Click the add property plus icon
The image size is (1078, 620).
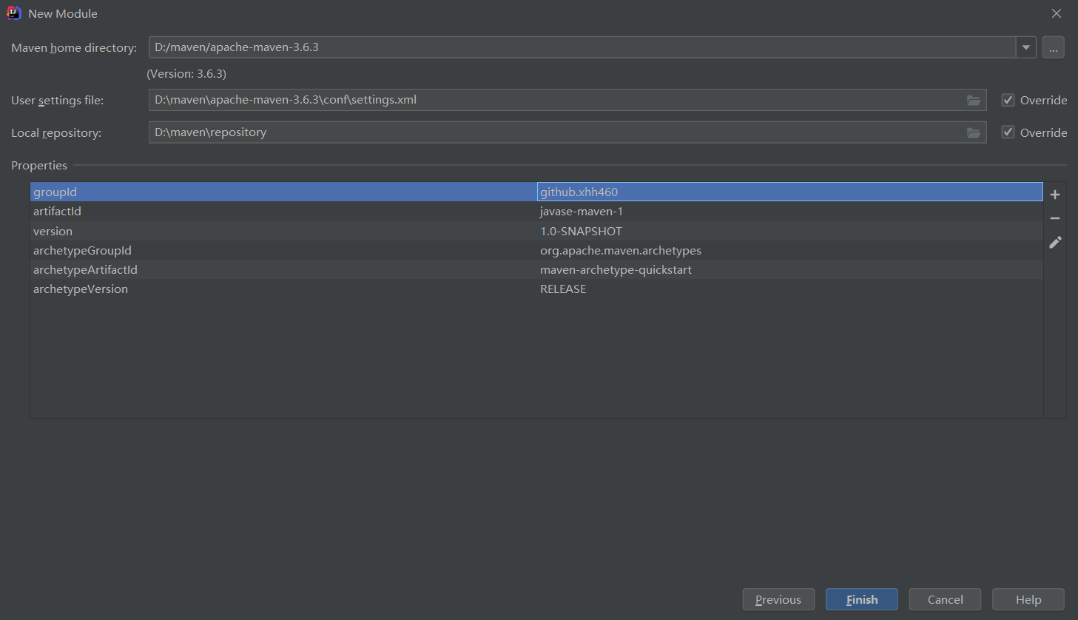coord(1055,195)
